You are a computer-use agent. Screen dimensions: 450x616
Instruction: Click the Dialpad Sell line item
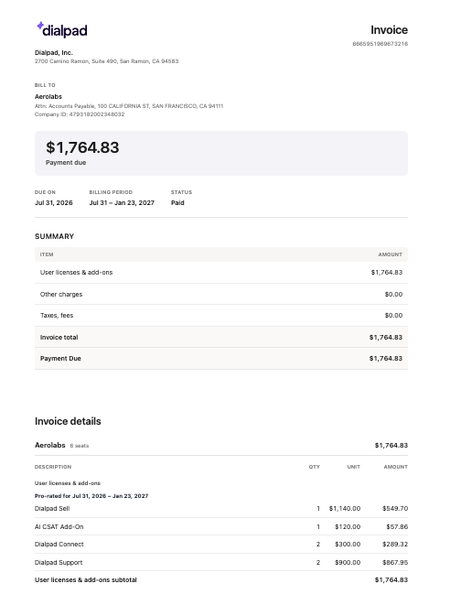pyautogui.click(x=221, y=509)
